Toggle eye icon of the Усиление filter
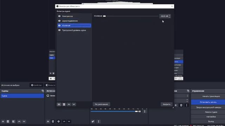The width and height of the screenshot is (225, 126). click(59, 26)
